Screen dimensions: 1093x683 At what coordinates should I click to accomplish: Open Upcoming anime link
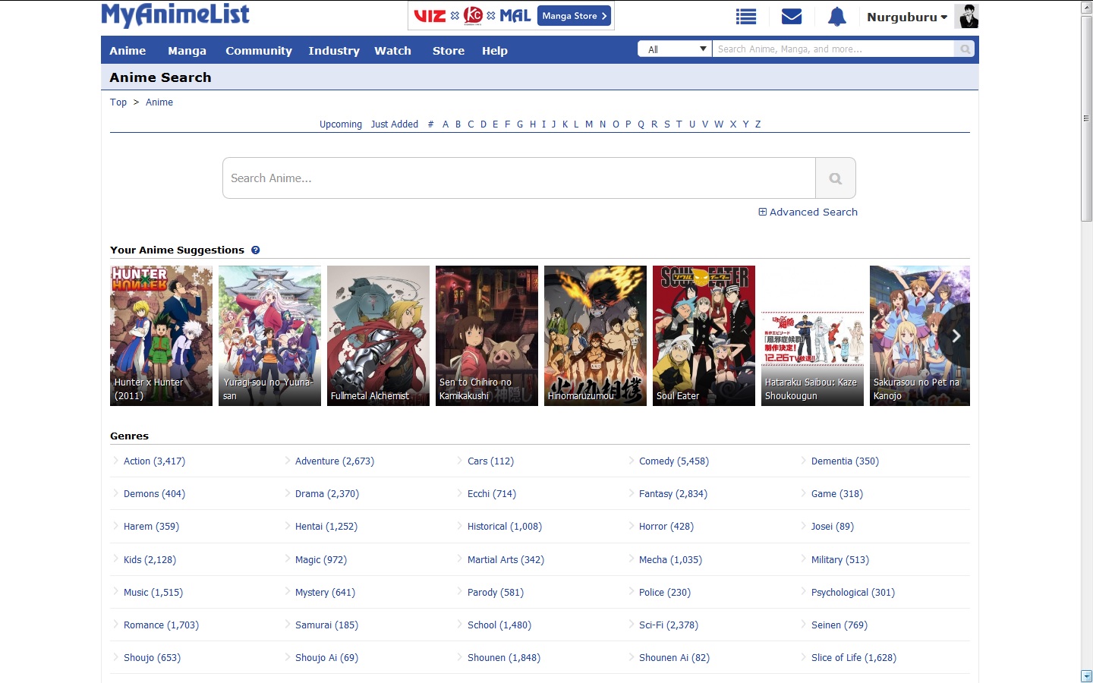[341, 124]
